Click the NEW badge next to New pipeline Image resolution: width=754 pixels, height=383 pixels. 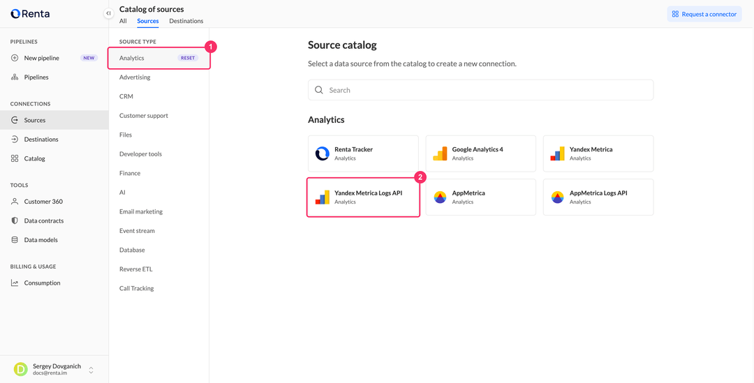(89, 58)
